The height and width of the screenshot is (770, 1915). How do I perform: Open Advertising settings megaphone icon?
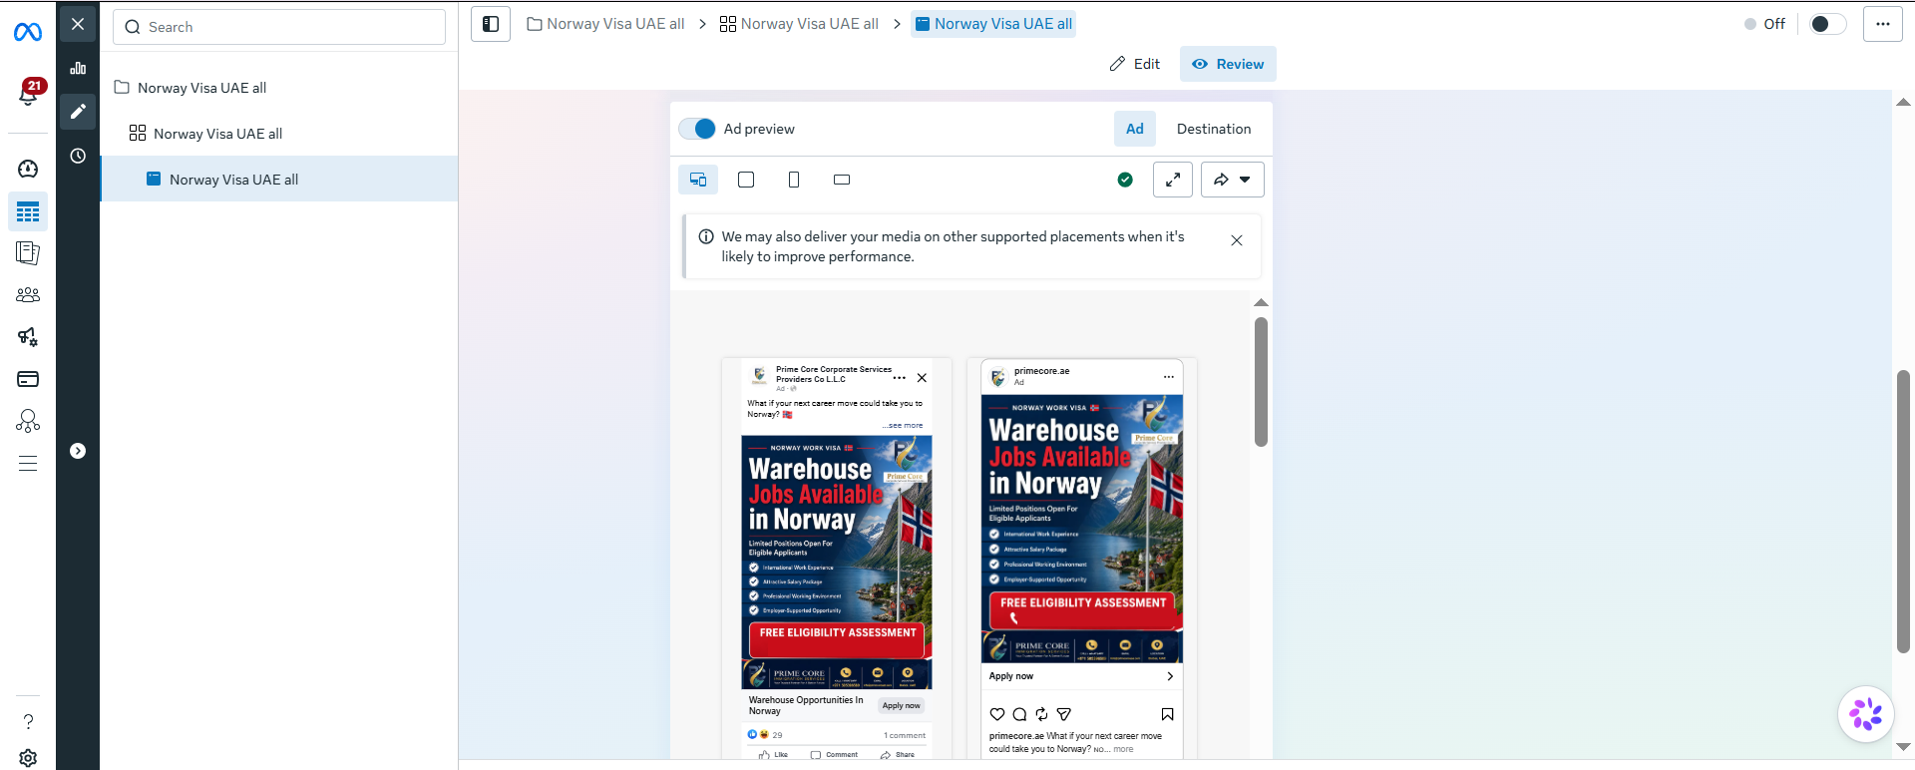click(28, 337)
